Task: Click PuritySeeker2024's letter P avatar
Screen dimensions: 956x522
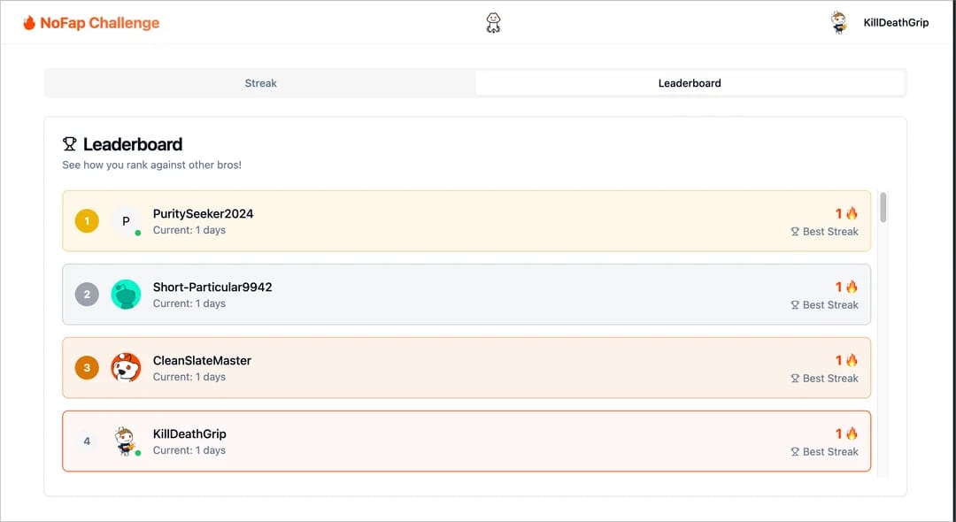Action: 127,221
